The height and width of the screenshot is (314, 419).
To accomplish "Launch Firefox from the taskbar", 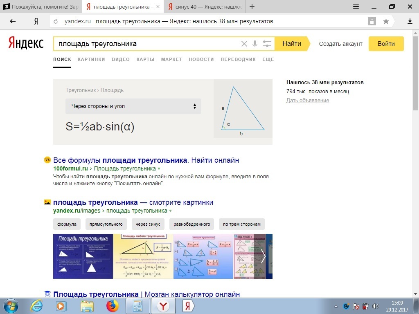I will tap(112, 306).
